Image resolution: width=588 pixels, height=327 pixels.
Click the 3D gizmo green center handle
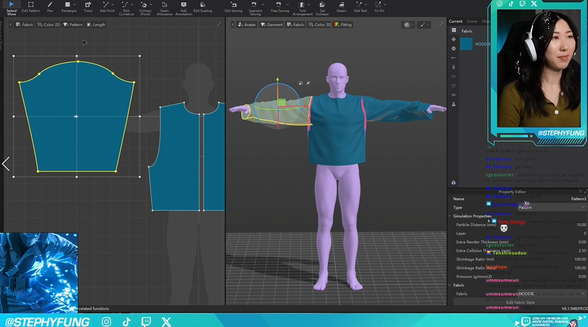pos(281,102)
